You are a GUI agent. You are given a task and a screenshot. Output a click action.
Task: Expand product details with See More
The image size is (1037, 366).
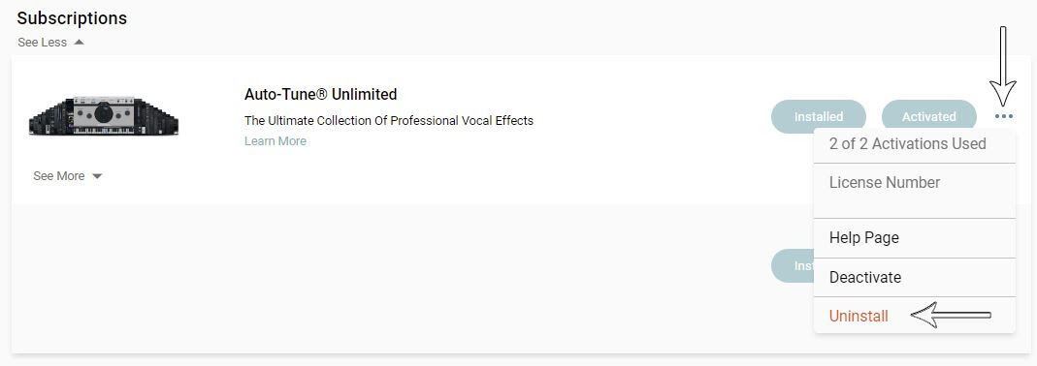point(59,176)
